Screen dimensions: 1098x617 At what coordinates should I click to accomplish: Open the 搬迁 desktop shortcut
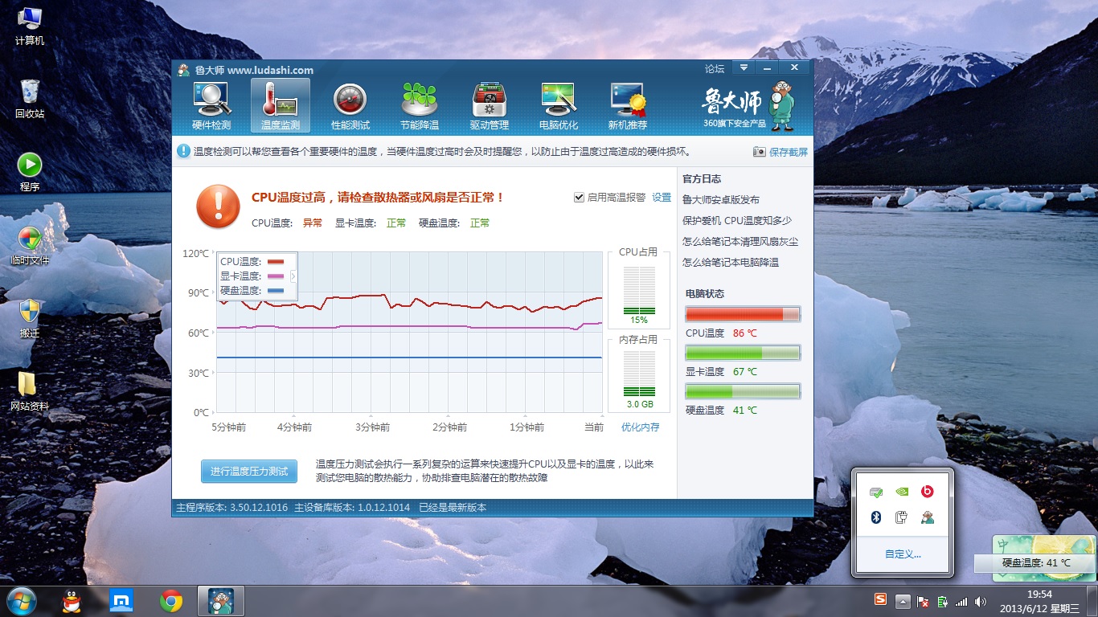[30, 318]
